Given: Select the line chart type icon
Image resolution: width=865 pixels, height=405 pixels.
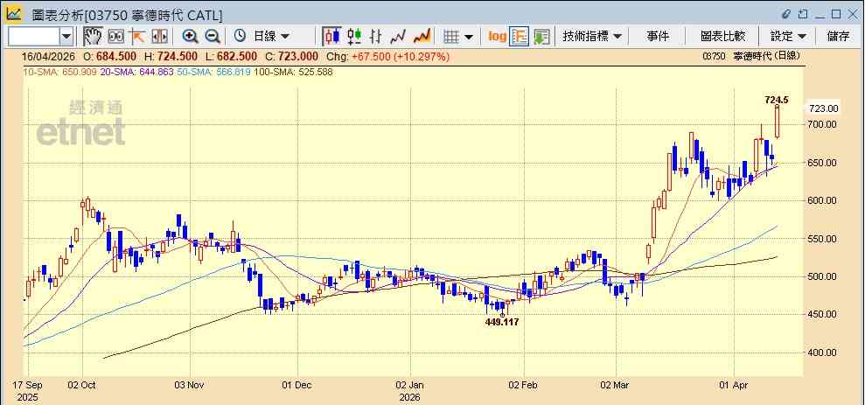Looking at the screenshot, I should 398,37.
